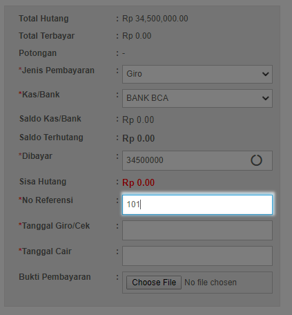The image size is (292, 315).
Task: Click the chevron arrow beside BANK BCA
Action: click(266, 98)
